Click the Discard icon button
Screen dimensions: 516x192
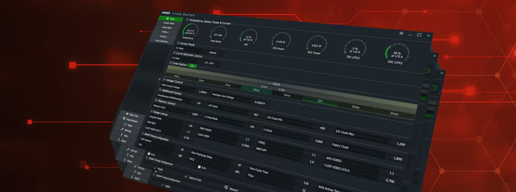226,187
